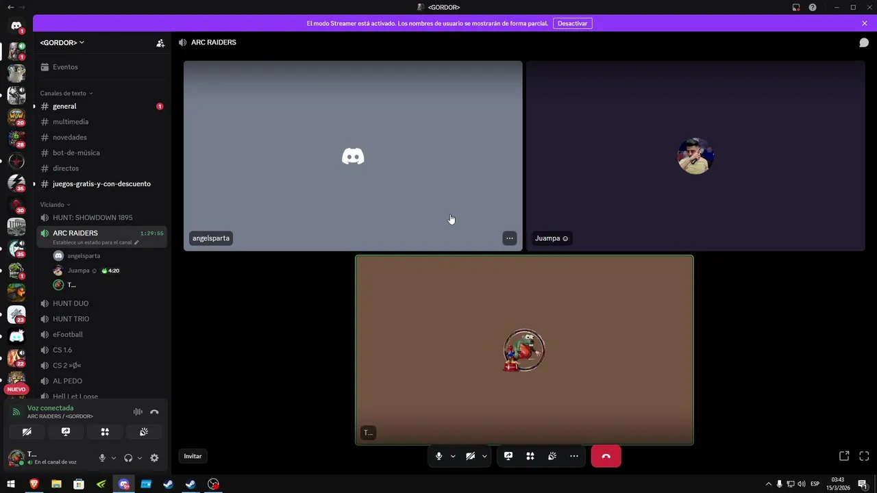Dismiss the streamer mode banner
The image size is (877, 493).
[x=865, y=23]
